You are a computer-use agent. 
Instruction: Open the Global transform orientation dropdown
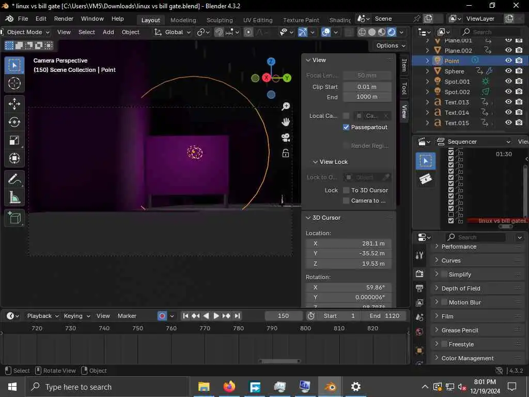pyautogui.click(x=173, y=32)
